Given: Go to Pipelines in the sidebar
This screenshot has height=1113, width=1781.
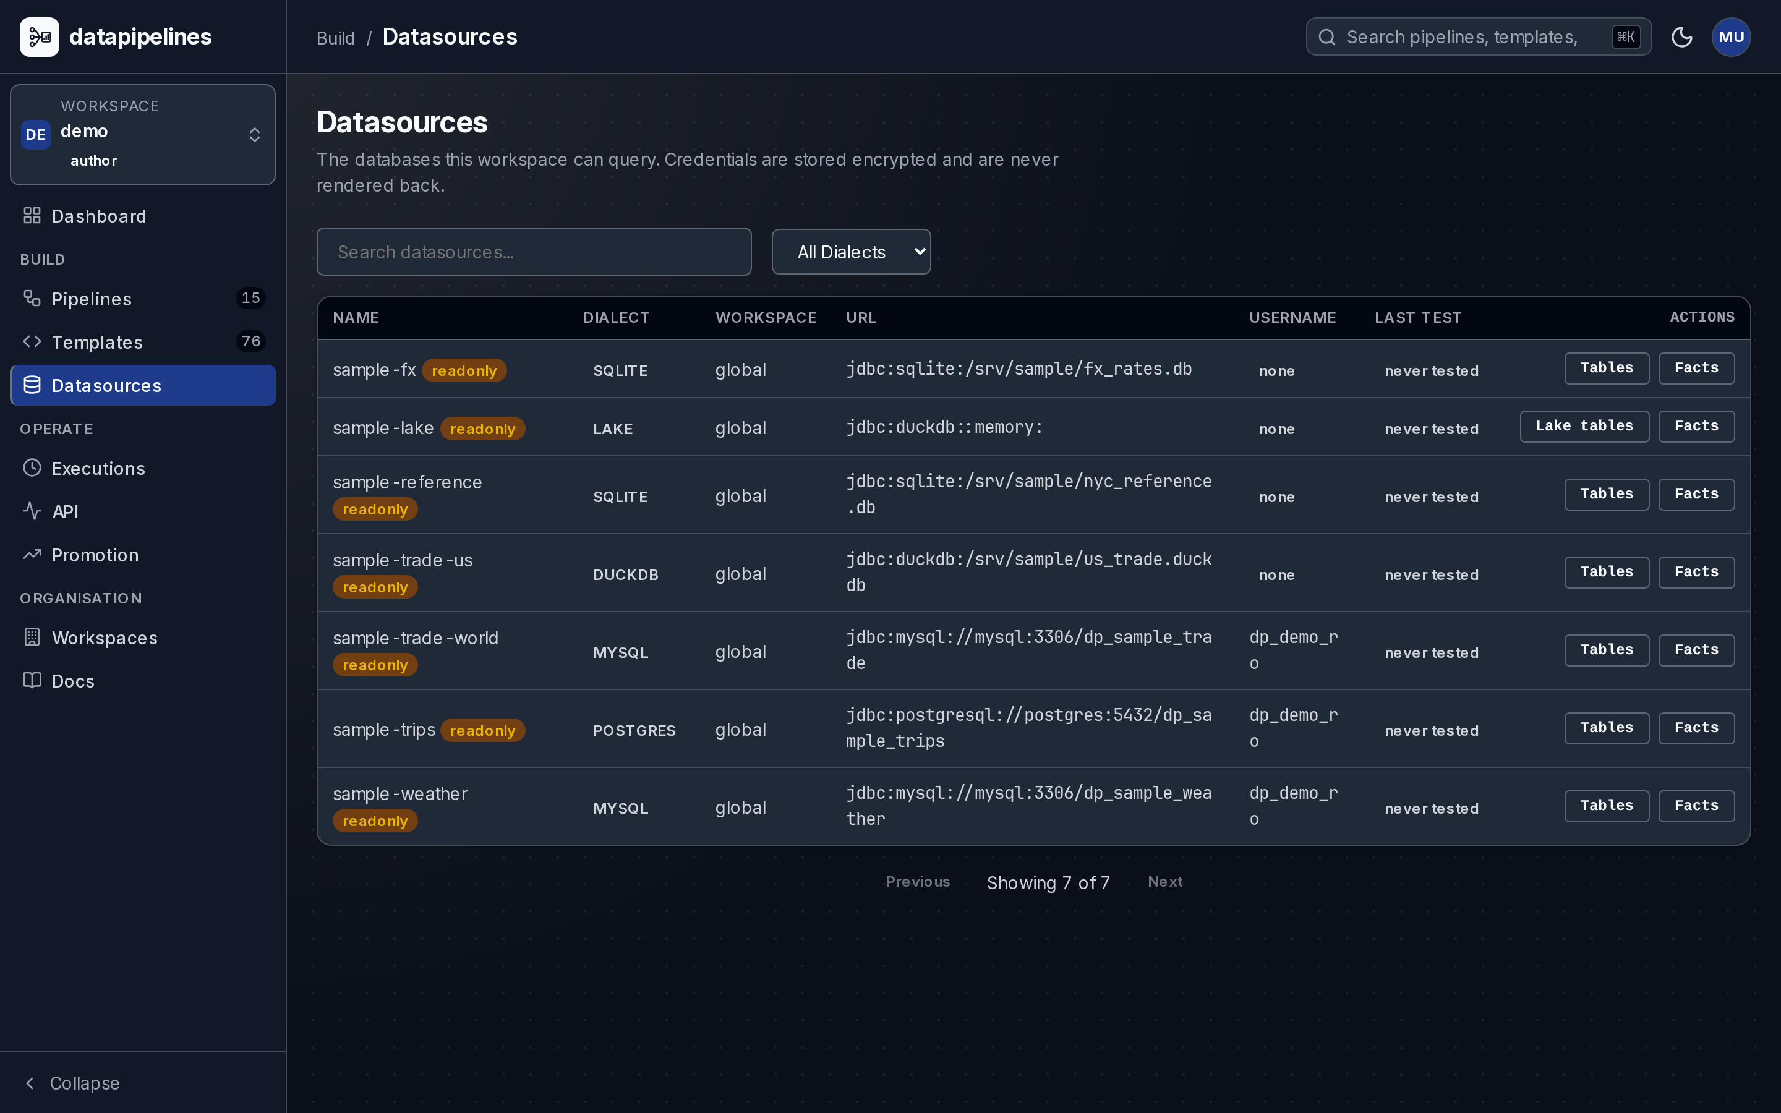Looking at the screenshot, I should click(143, 298).
